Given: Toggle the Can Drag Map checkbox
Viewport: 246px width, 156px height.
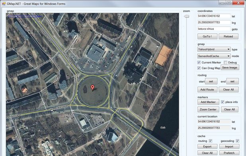Looking at the screenshot, I should pyautogui.click(x=199, y=68).
